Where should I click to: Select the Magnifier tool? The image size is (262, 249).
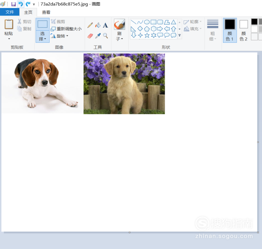pyautogui.click(x=105, y=36)
